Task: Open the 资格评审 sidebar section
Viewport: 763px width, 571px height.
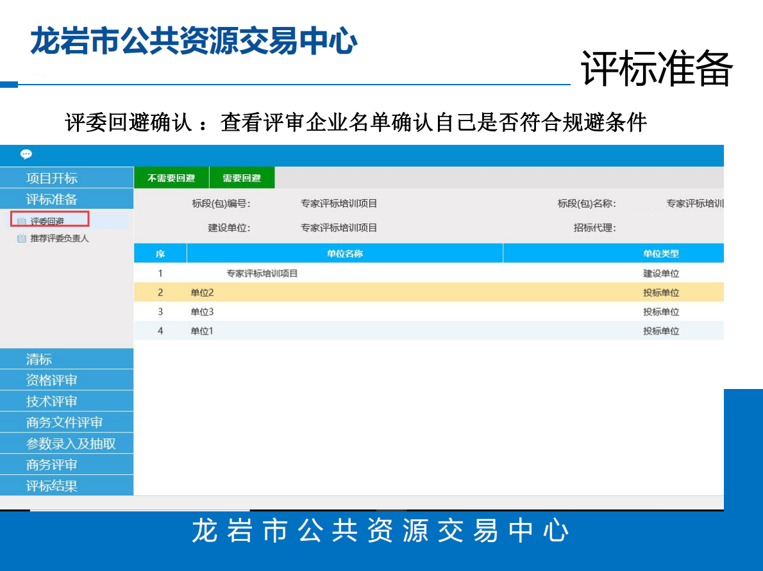Action: (x=67, y=380)
